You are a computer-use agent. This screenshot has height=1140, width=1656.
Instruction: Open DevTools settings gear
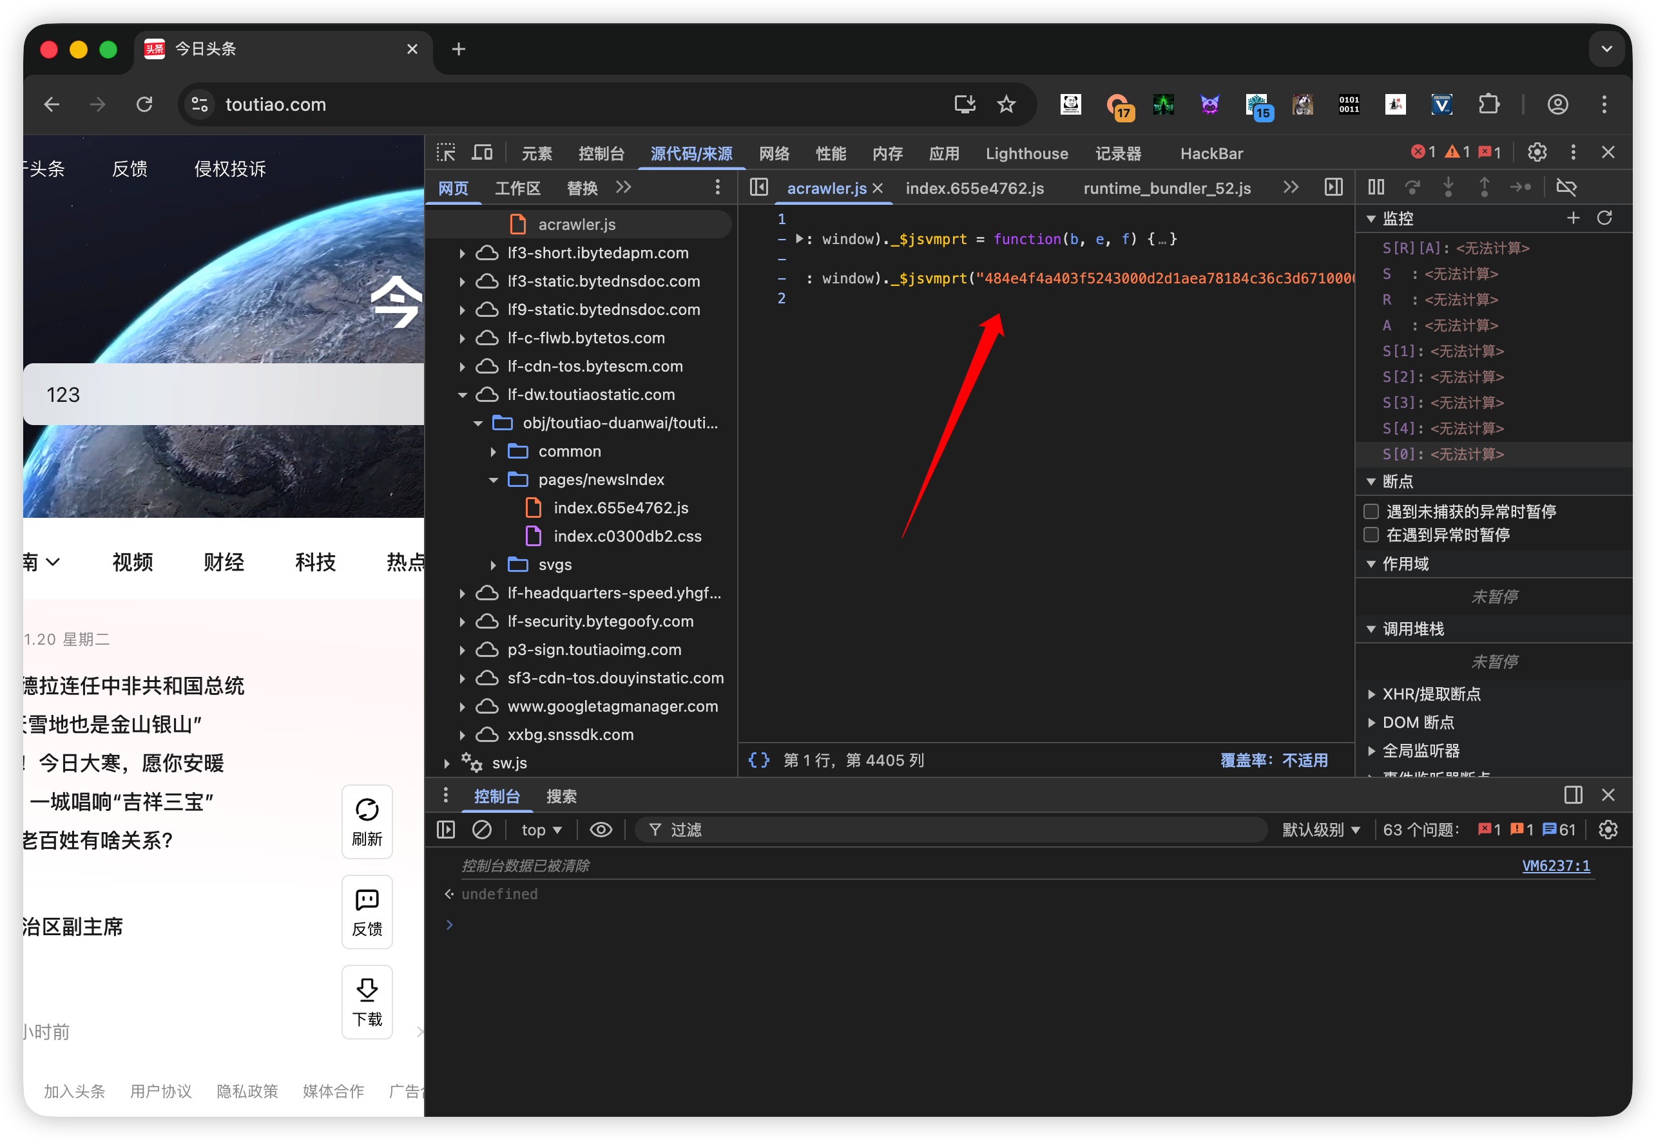tap(1537, 153)
